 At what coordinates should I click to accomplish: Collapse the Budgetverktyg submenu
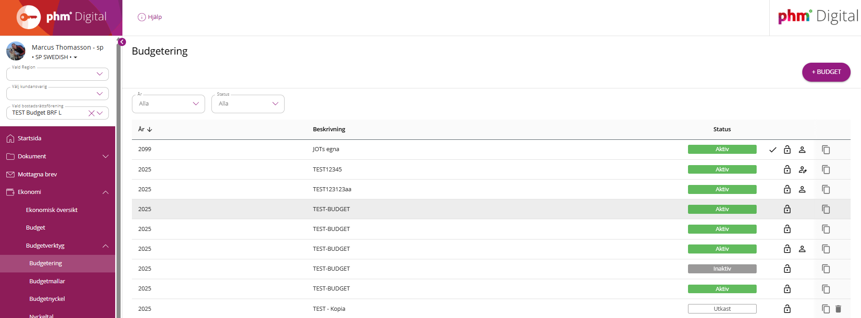(105, 246)
